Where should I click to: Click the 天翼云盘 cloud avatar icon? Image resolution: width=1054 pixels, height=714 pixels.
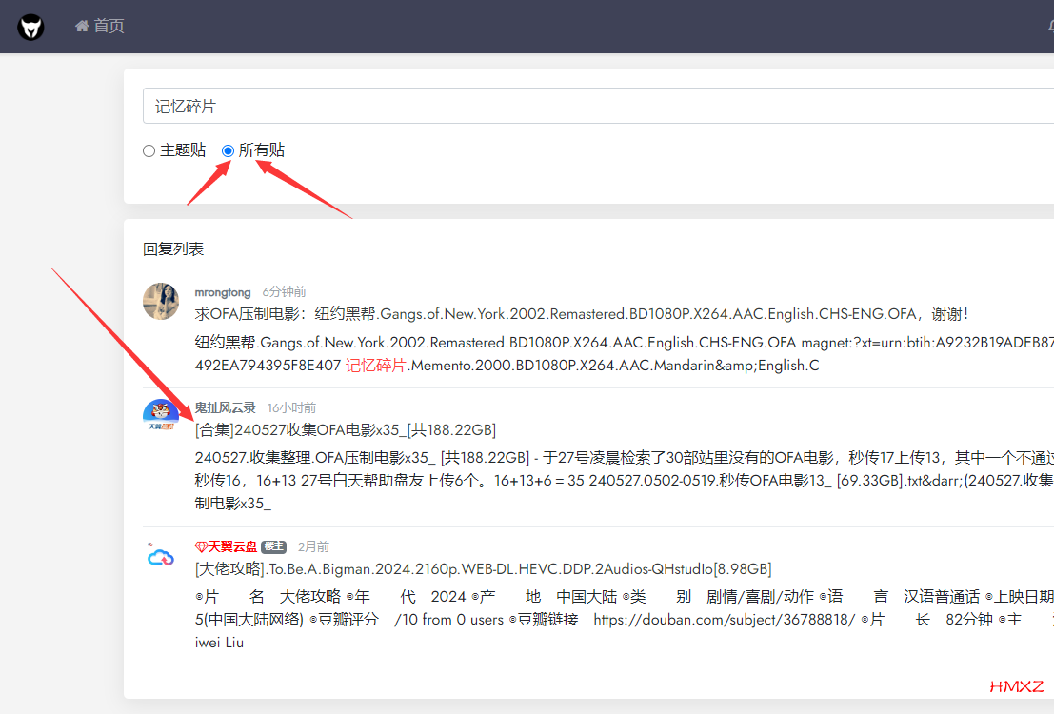click(x=161, y=557)
